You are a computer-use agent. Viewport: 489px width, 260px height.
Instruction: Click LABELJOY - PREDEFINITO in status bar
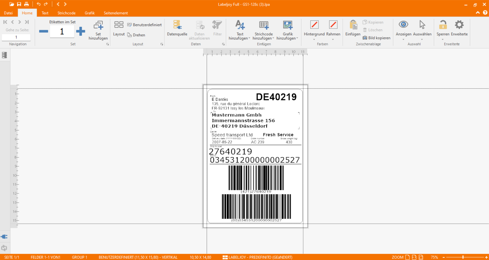(258, 257)
